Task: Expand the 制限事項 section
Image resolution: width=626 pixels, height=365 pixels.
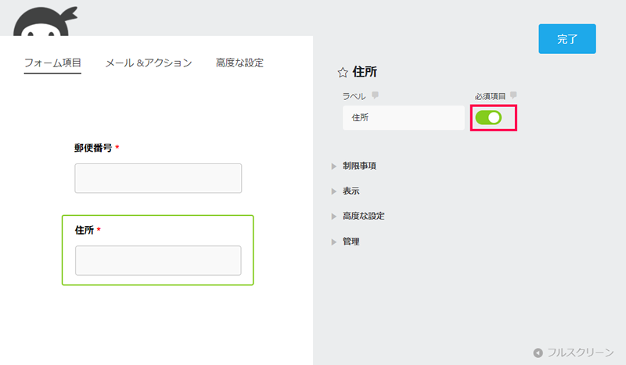Action: click(x=365, y=166)
